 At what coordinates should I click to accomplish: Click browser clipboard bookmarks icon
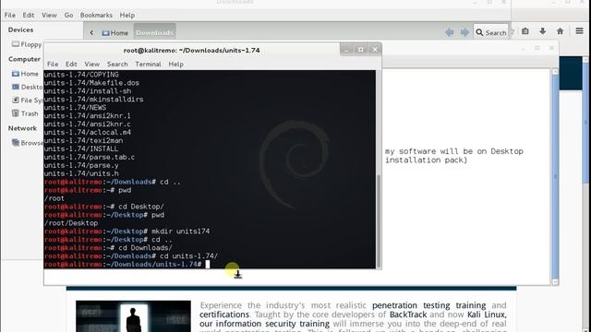(x=525, y=31)
